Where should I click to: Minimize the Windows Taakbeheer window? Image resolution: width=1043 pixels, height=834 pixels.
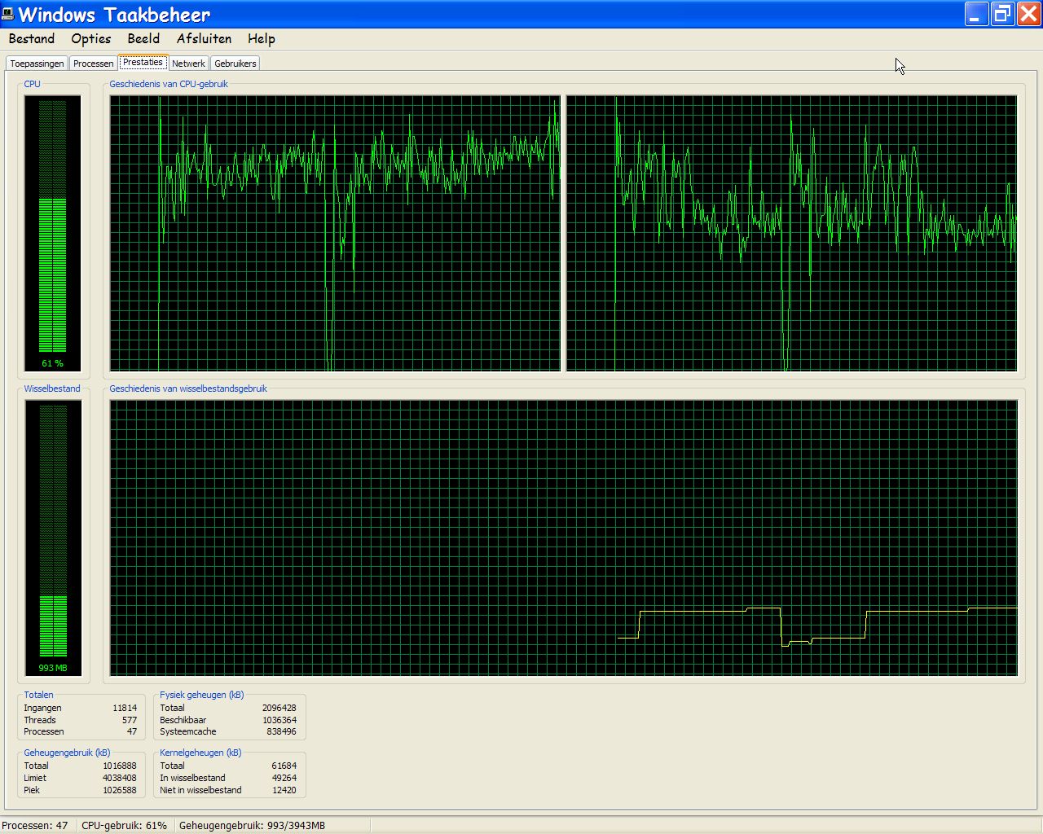point(977,14)
